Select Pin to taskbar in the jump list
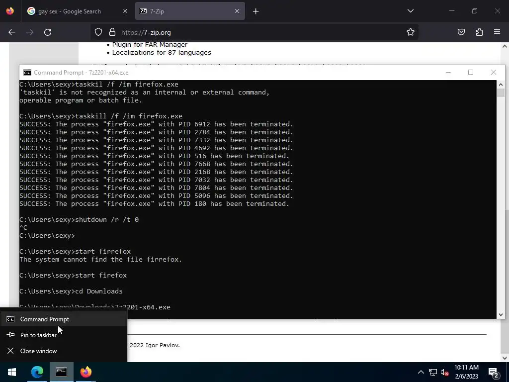 pos(64,335)
